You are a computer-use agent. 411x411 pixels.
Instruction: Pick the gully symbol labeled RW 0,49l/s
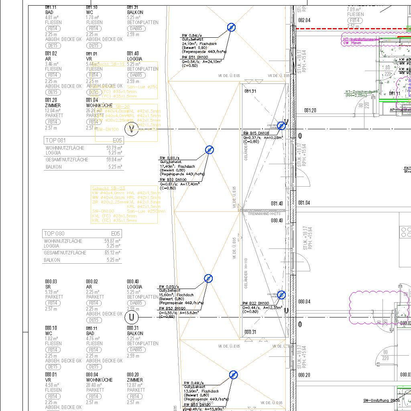tap(233, 375)
